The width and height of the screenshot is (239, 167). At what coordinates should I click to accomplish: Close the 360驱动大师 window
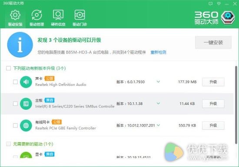(x=235, y=4)
